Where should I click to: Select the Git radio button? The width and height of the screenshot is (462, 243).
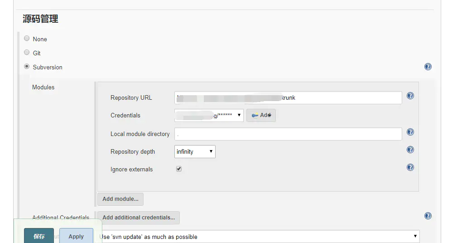[x=27, y=52]
